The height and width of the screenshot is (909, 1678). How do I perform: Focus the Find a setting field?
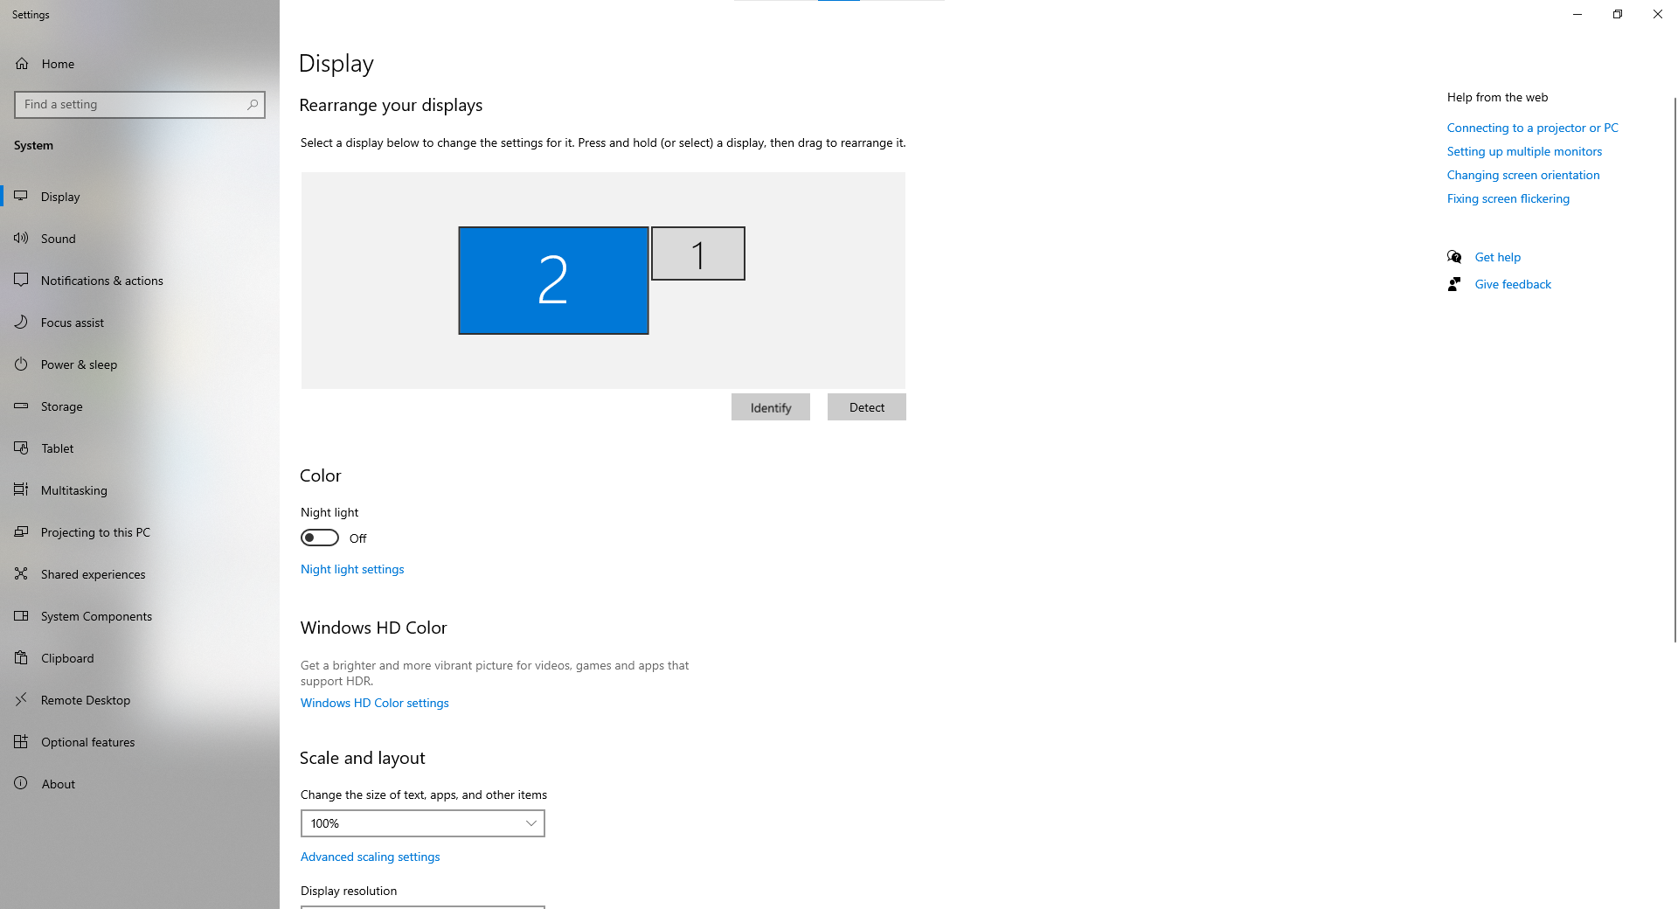click(x=131, y=105)
